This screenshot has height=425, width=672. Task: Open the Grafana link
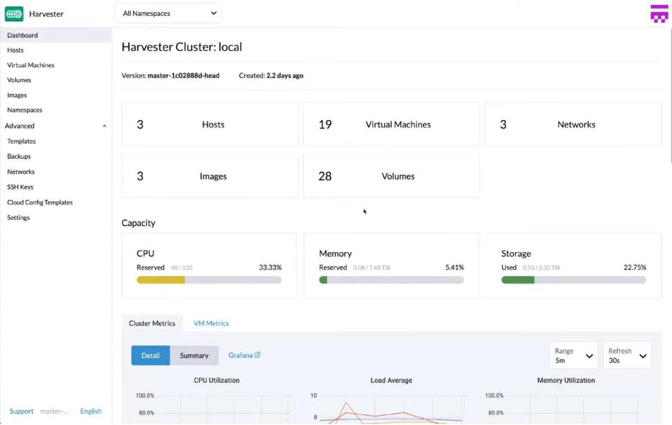point(244,355)
